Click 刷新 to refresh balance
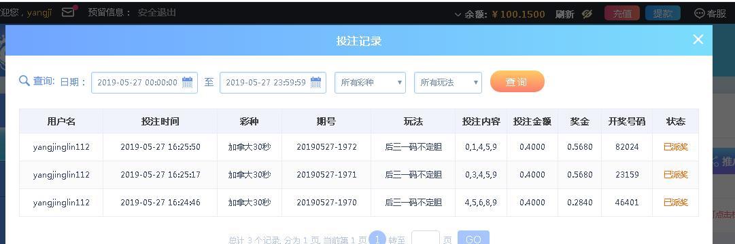The image size is (735, 244). click(565, 14)
